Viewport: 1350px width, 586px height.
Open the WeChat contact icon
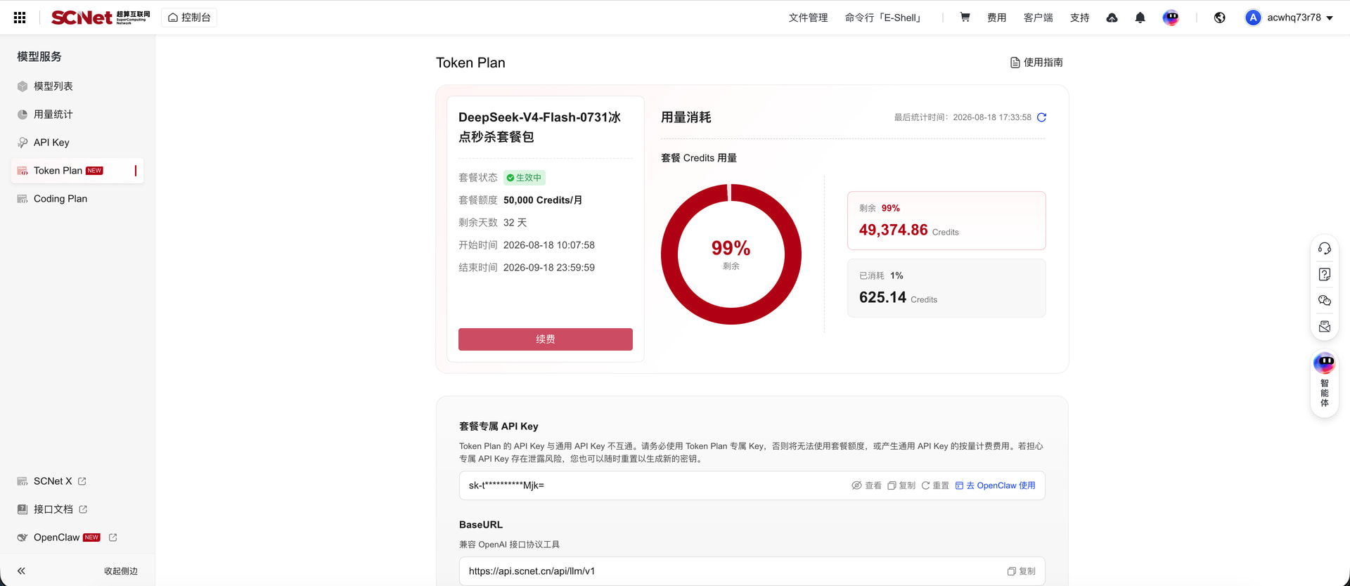1325,300
